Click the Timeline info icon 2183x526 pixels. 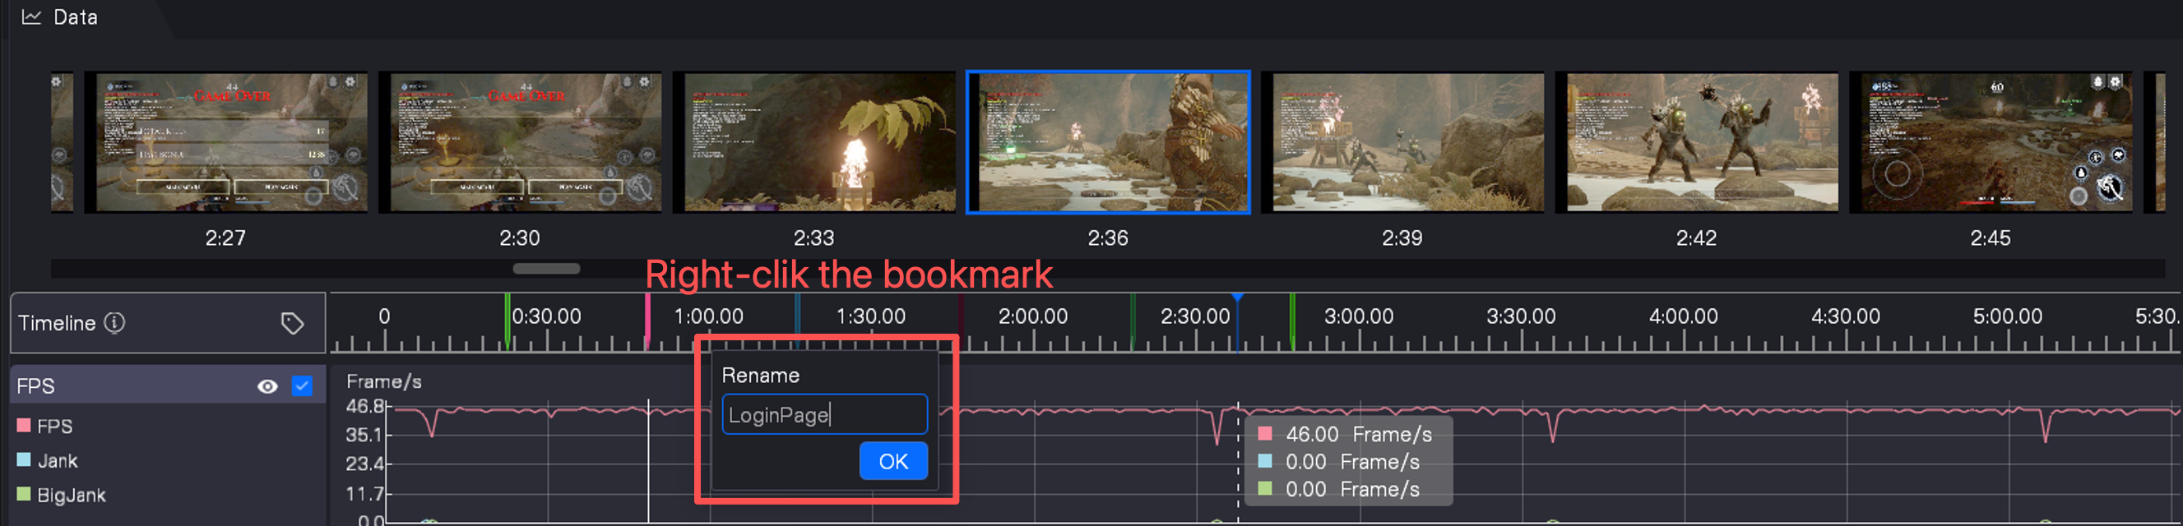[114, 323]
